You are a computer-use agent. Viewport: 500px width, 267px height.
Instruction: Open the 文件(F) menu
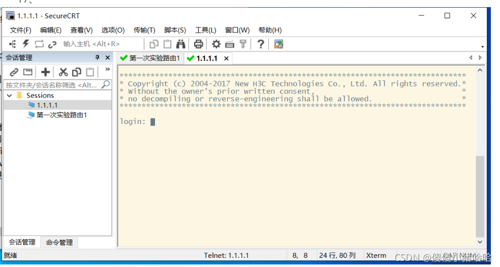[21, 30]
